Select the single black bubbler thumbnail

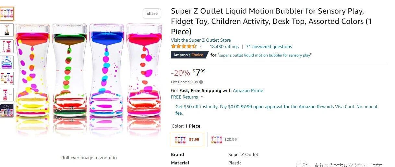pos(7,30)
